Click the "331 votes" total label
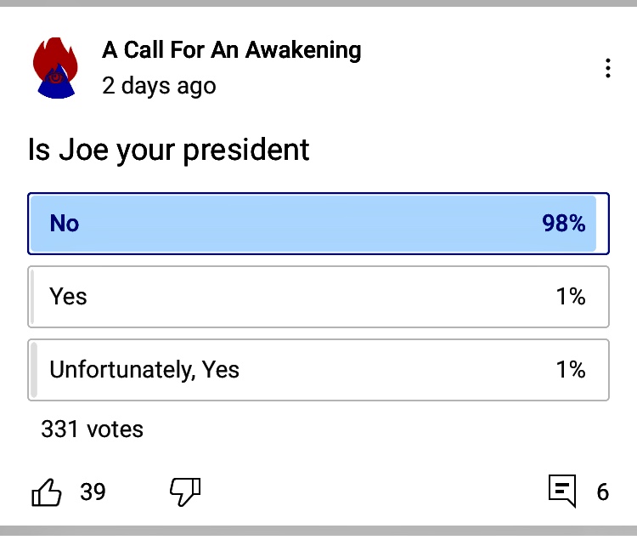The height and width of the screenshot is (540, 637). point(92,429)
